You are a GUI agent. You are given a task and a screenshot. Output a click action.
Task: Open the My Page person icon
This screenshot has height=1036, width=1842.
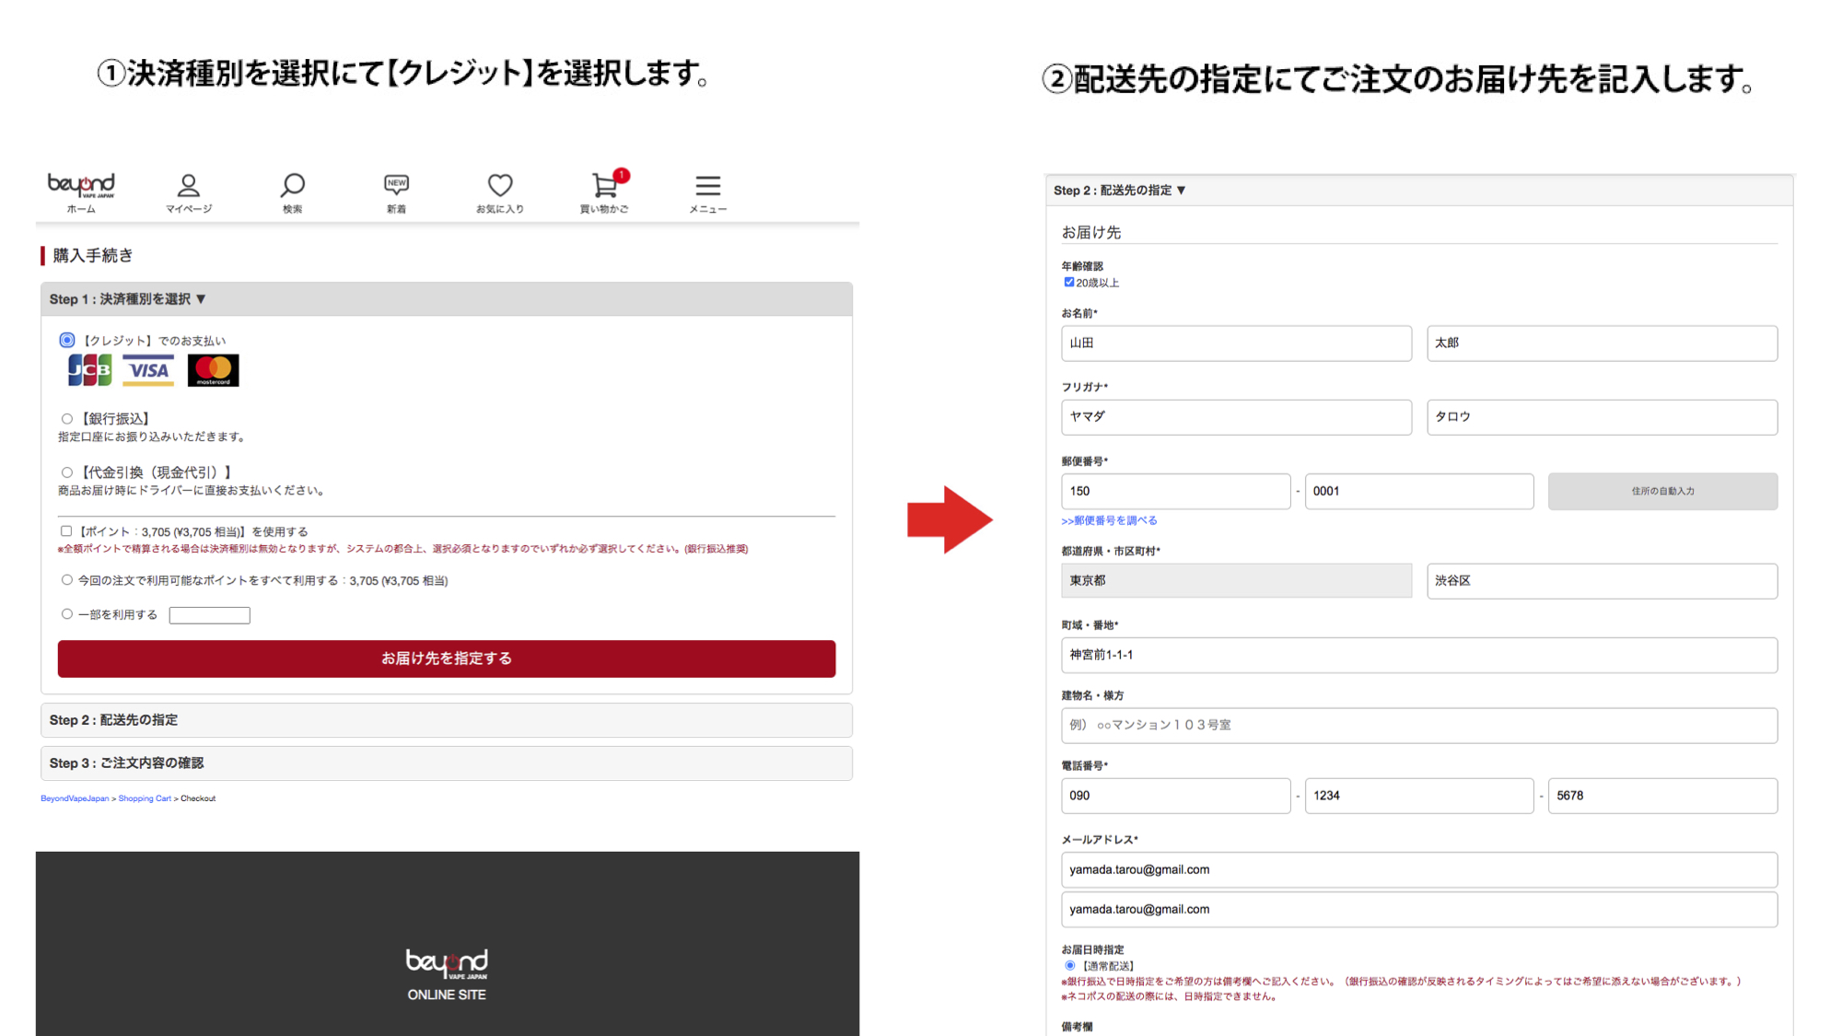(188, 186)
